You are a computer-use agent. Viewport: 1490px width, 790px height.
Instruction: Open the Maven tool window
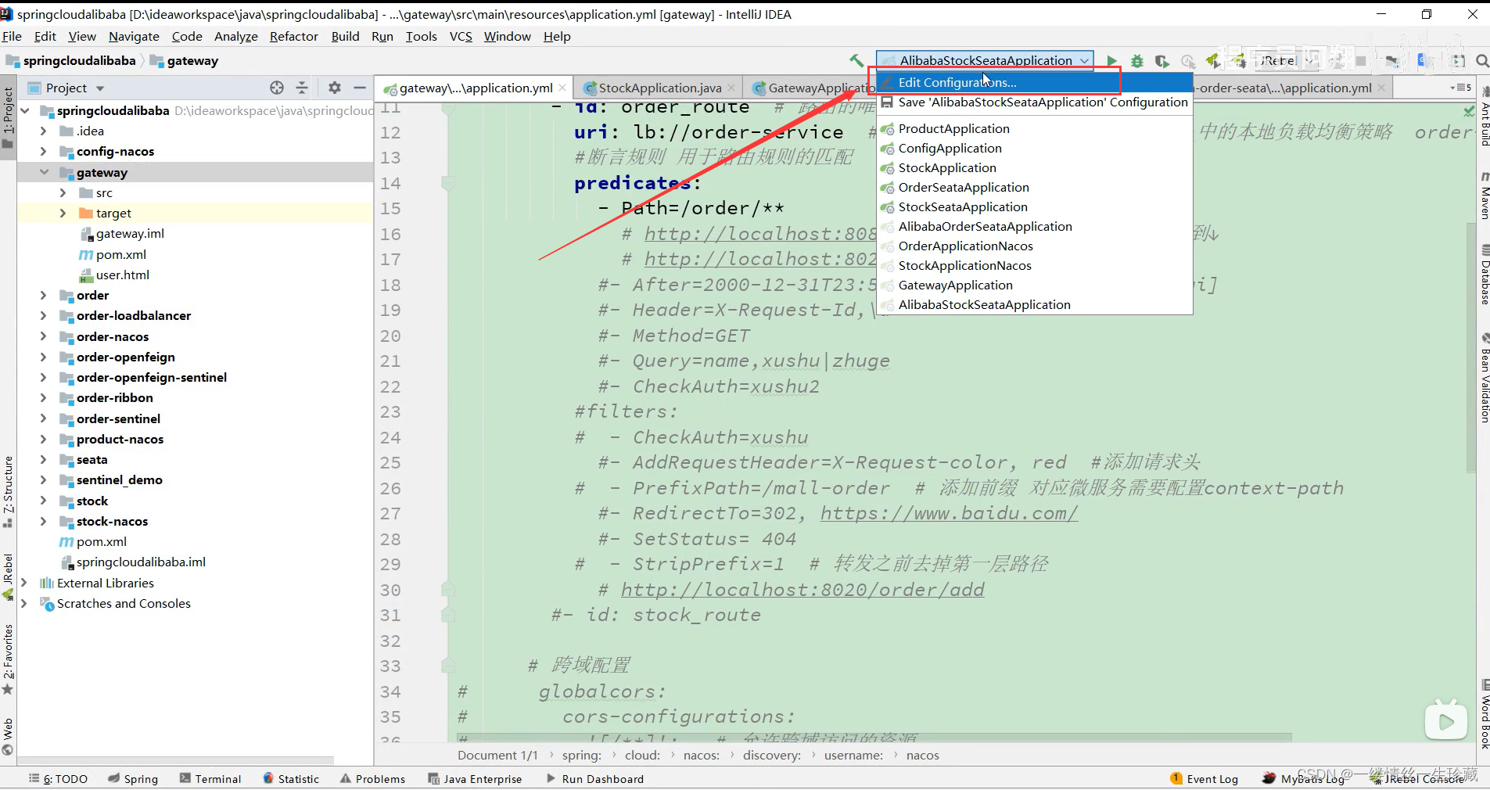tap(1484, 194)
